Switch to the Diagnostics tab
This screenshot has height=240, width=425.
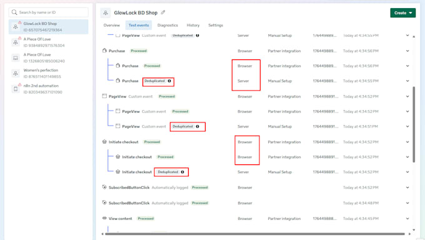pos(167,25)
